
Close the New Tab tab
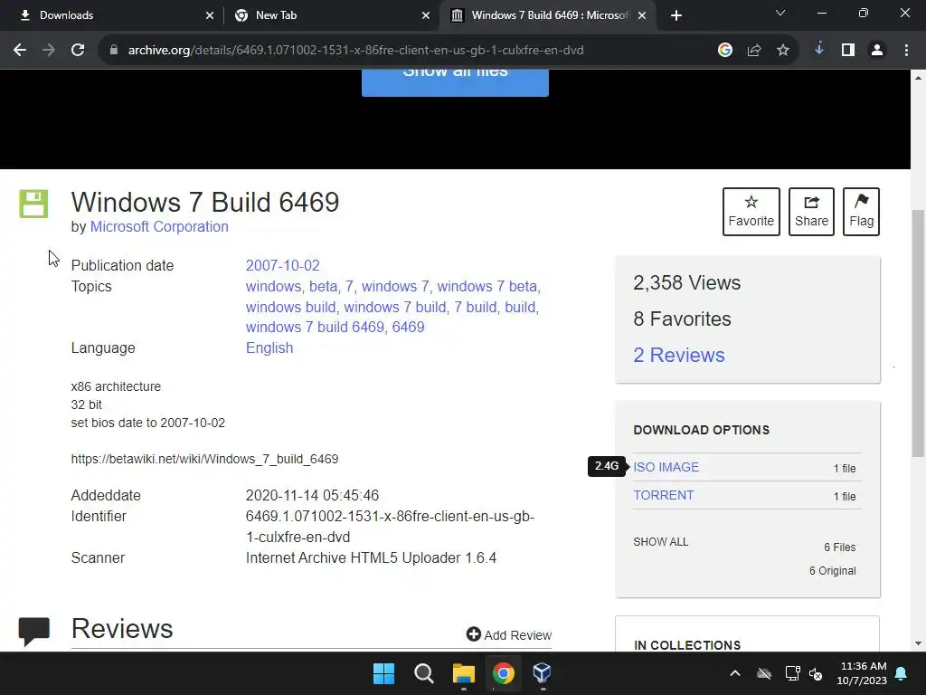[426, 15]
